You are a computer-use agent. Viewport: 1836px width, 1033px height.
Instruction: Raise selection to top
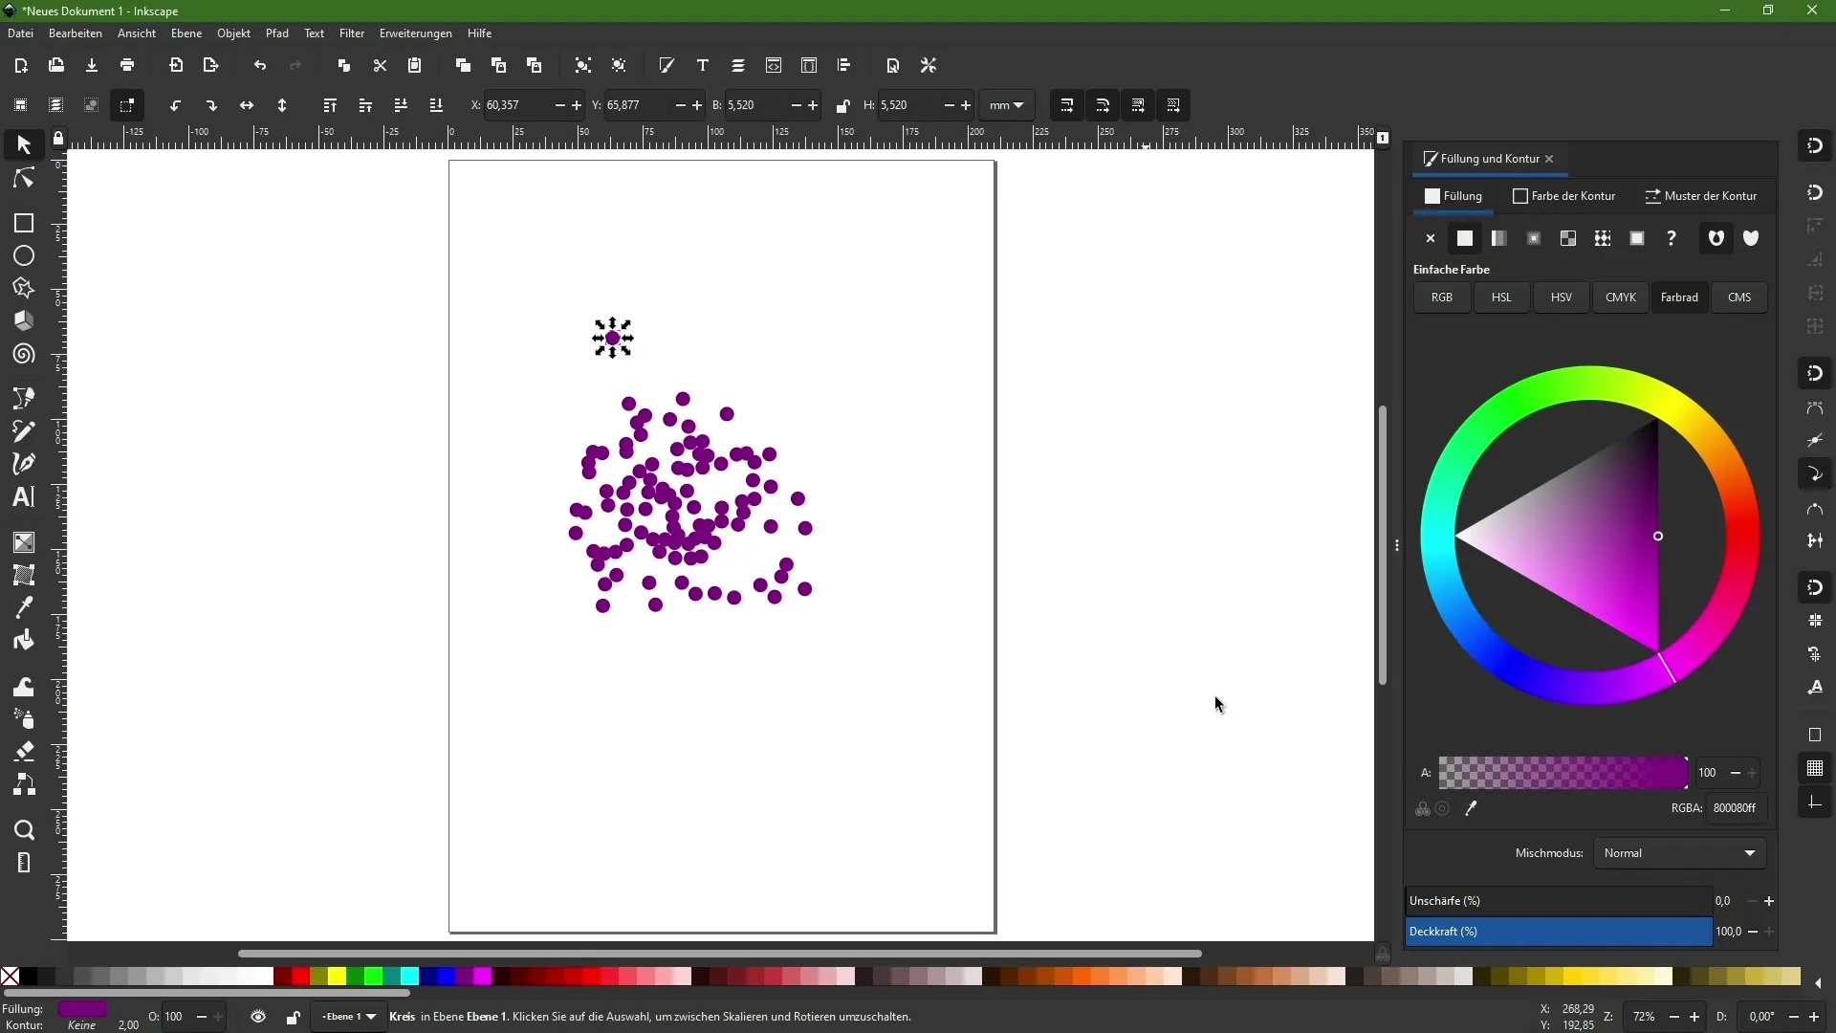[x=330, y=105]
